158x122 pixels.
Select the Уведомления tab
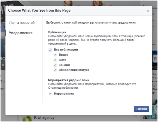21,33
